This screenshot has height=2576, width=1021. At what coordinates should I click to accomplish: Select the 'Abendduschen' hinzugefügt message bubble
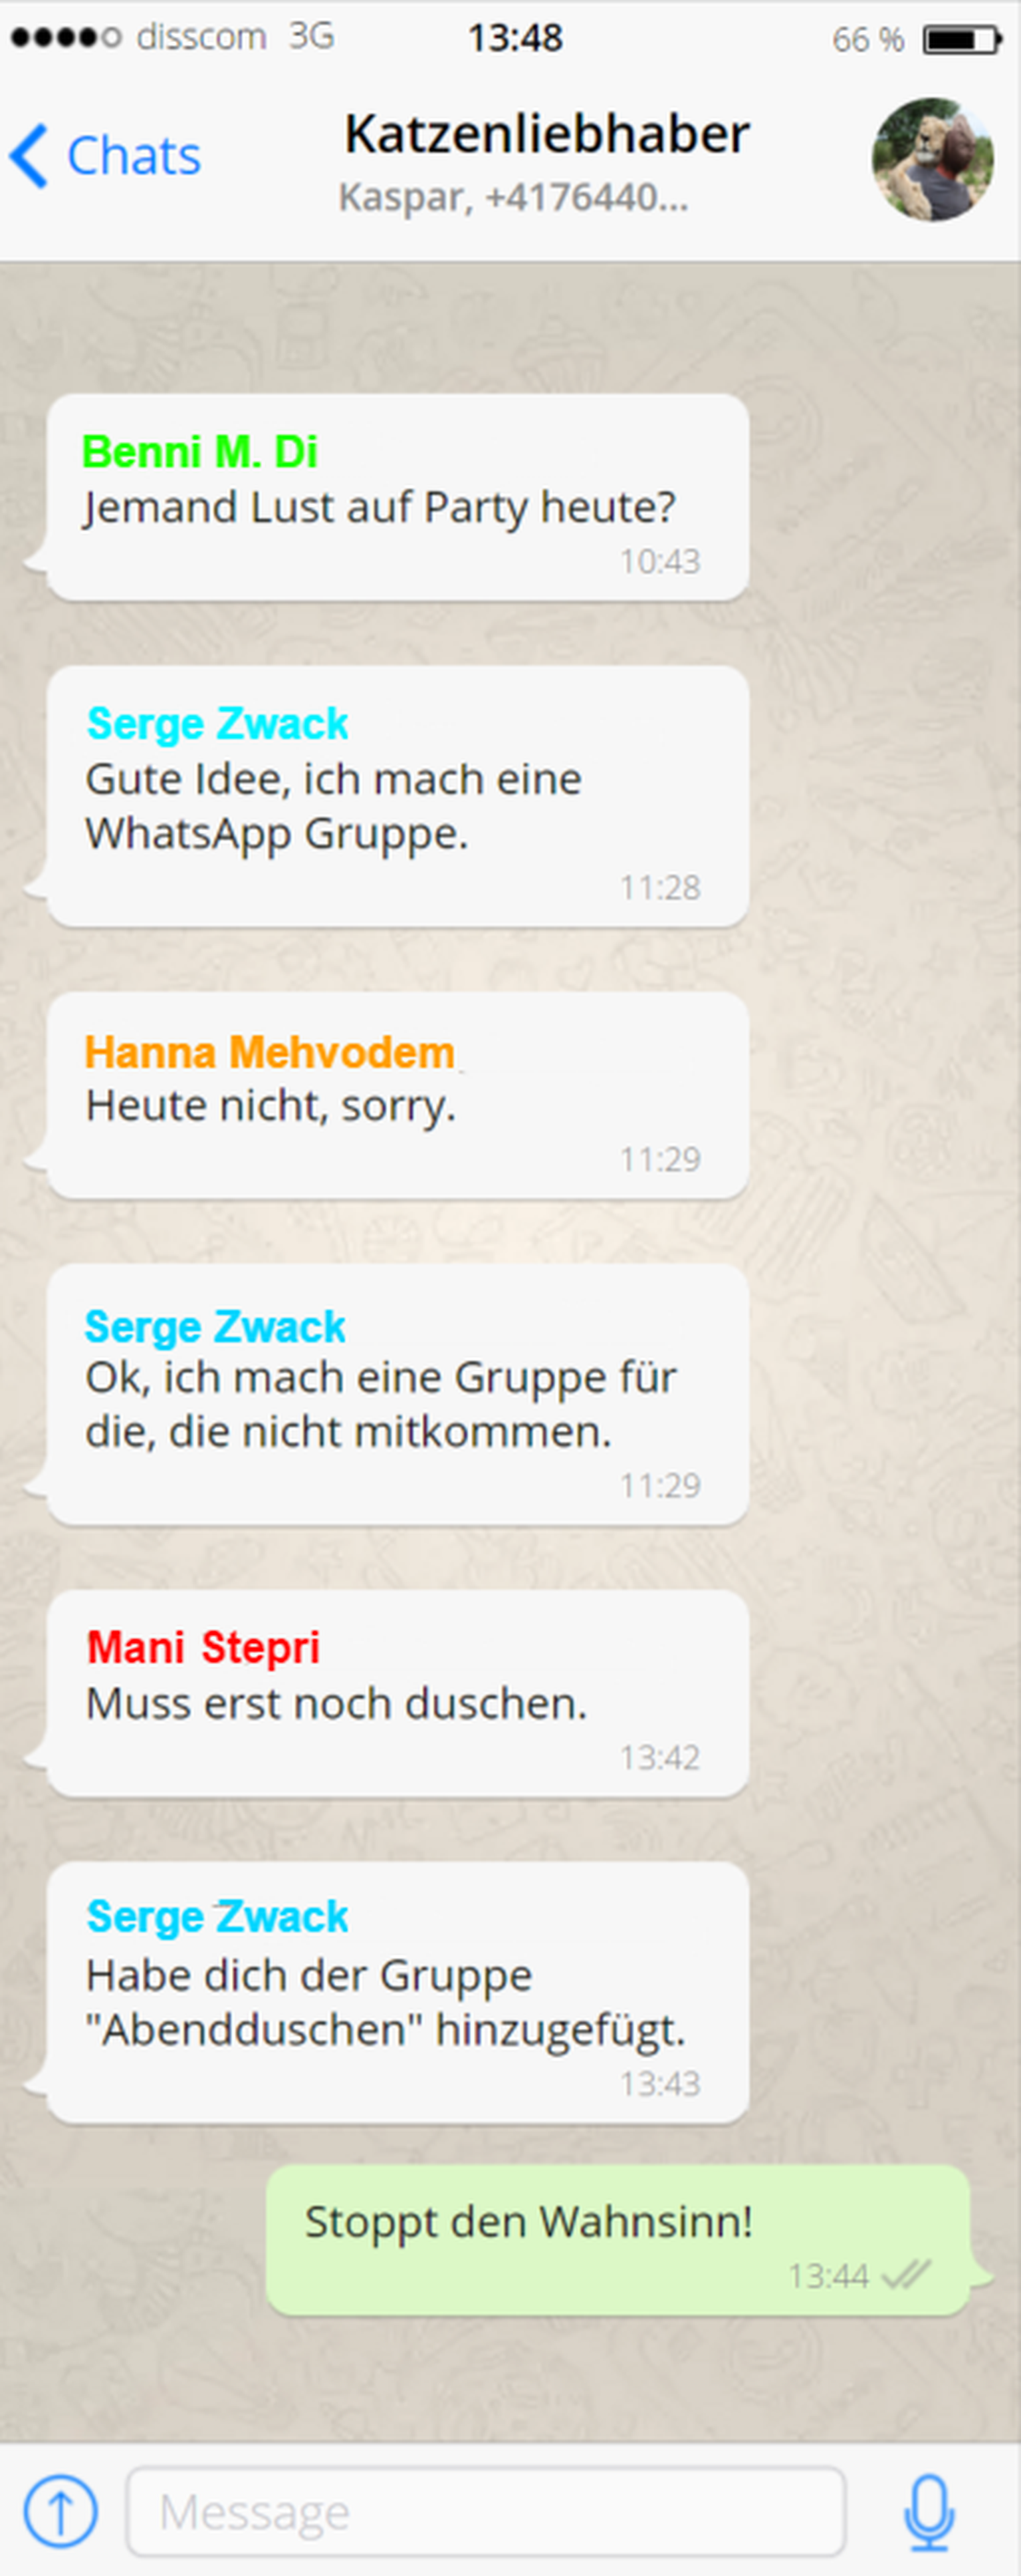(x=397, y=1992)
